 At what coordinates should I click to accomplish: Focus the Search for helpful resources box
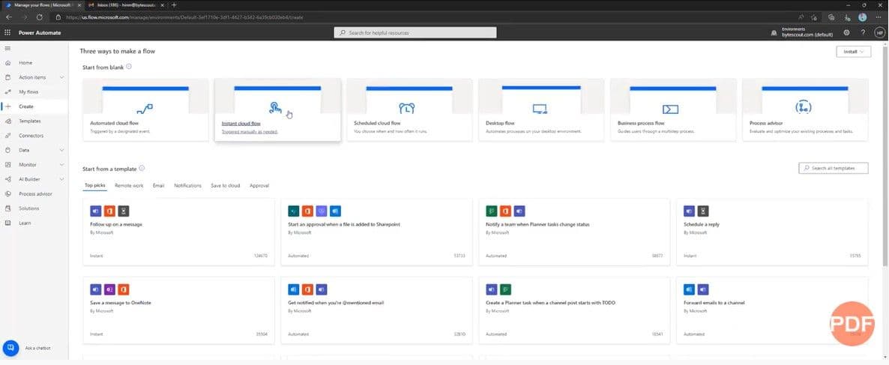tap(415, 32)
